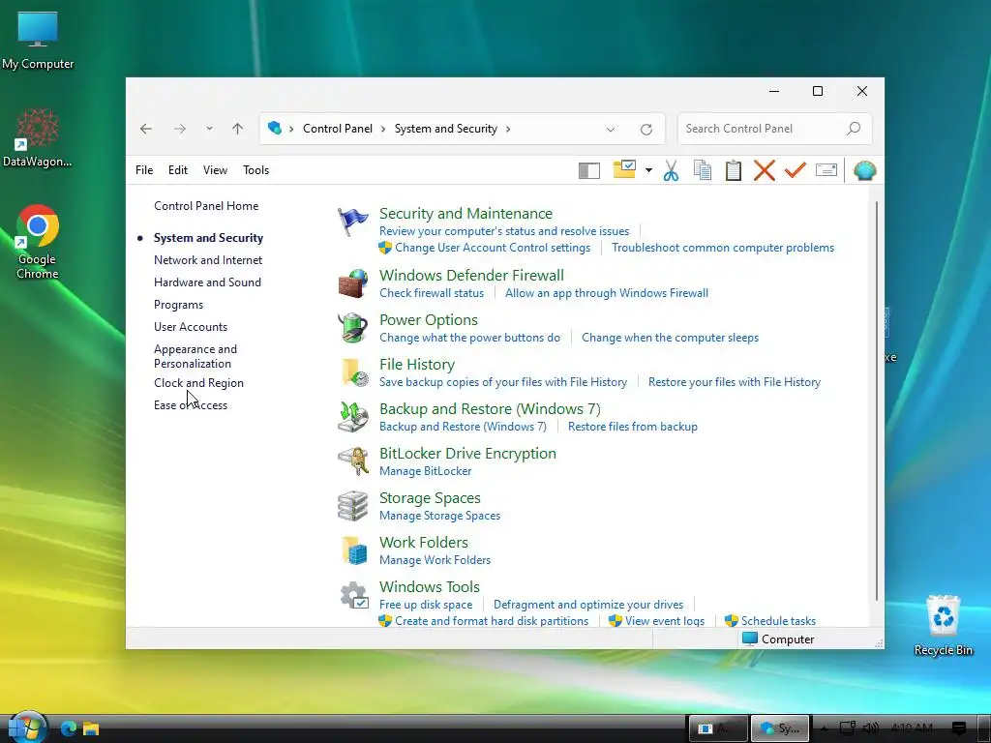Open Change User Account Control settings
Screen dimensions: 991x743
click(493, 248)
